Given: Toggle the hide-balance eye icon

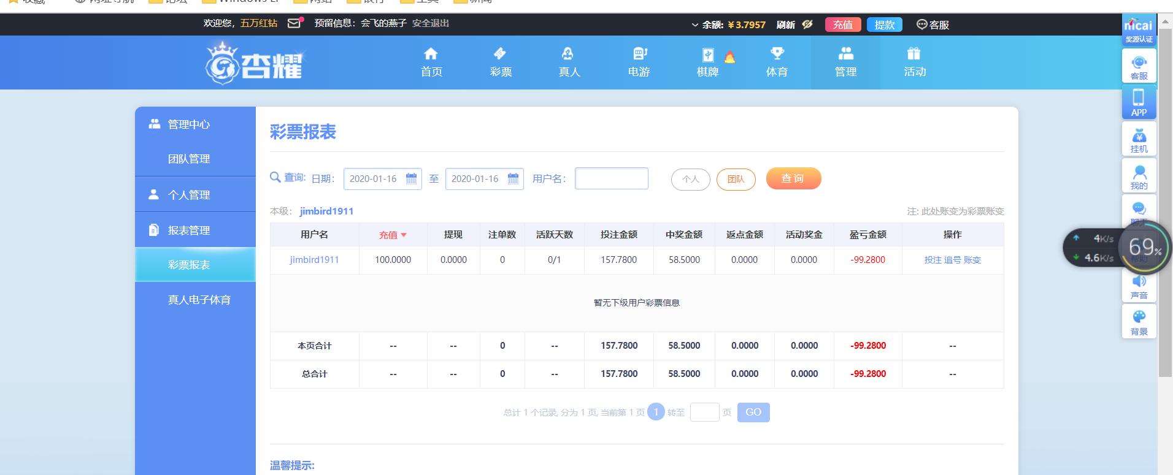Looking at the screenshot, I should click(807, 25).
